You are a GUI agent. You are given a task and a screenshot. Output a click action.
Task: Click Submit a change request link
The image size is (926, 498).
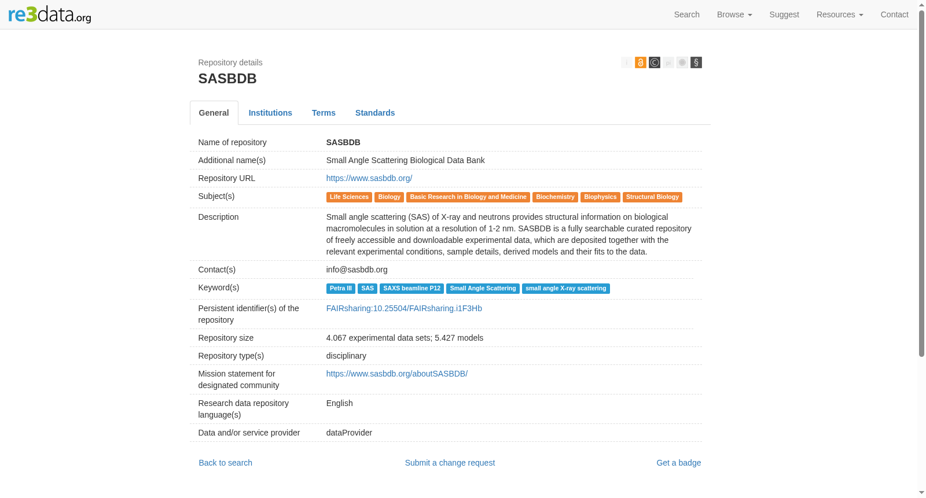pos(450,463)
